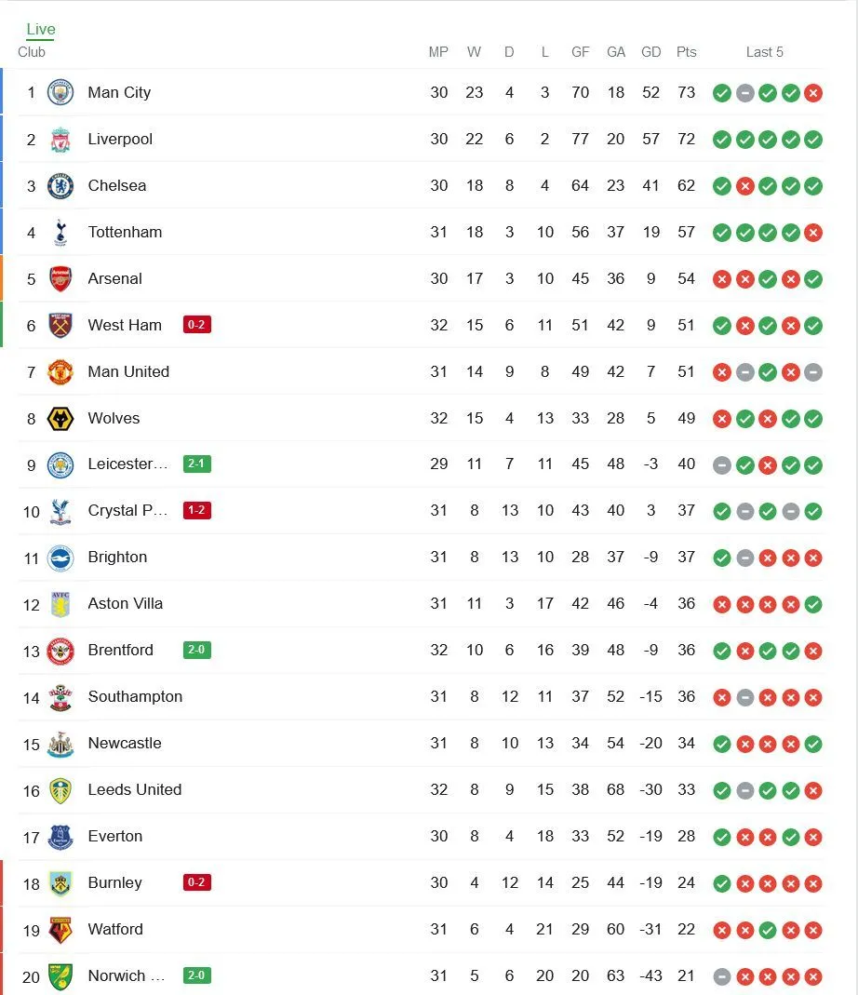Click the Newcastle club crest
This screenshot has width=858, height=995.
(60, 743)
